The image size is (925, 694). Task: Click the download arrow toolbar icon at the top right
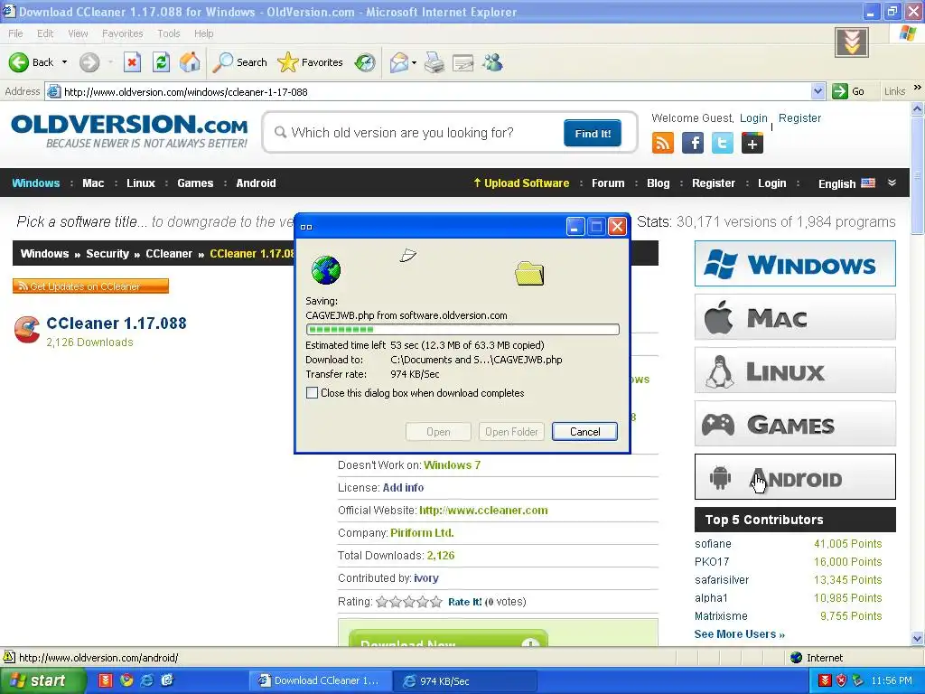(x=852, y=42)
